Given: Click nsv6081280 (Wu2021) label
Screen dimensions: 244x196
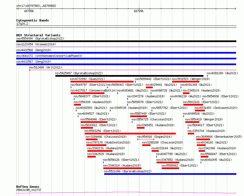Looking at the screenshot, I should pos(222,73).
